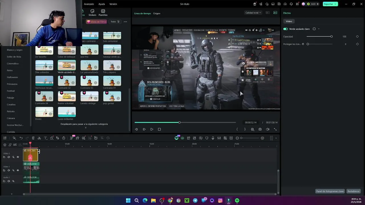Click the Restablecer button

click(353, 191)
